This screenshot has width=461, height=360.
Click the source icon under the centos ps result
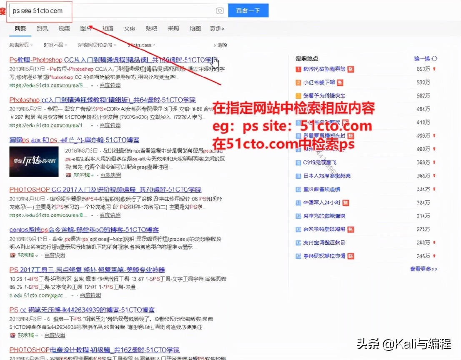click(x=13, y=255)
